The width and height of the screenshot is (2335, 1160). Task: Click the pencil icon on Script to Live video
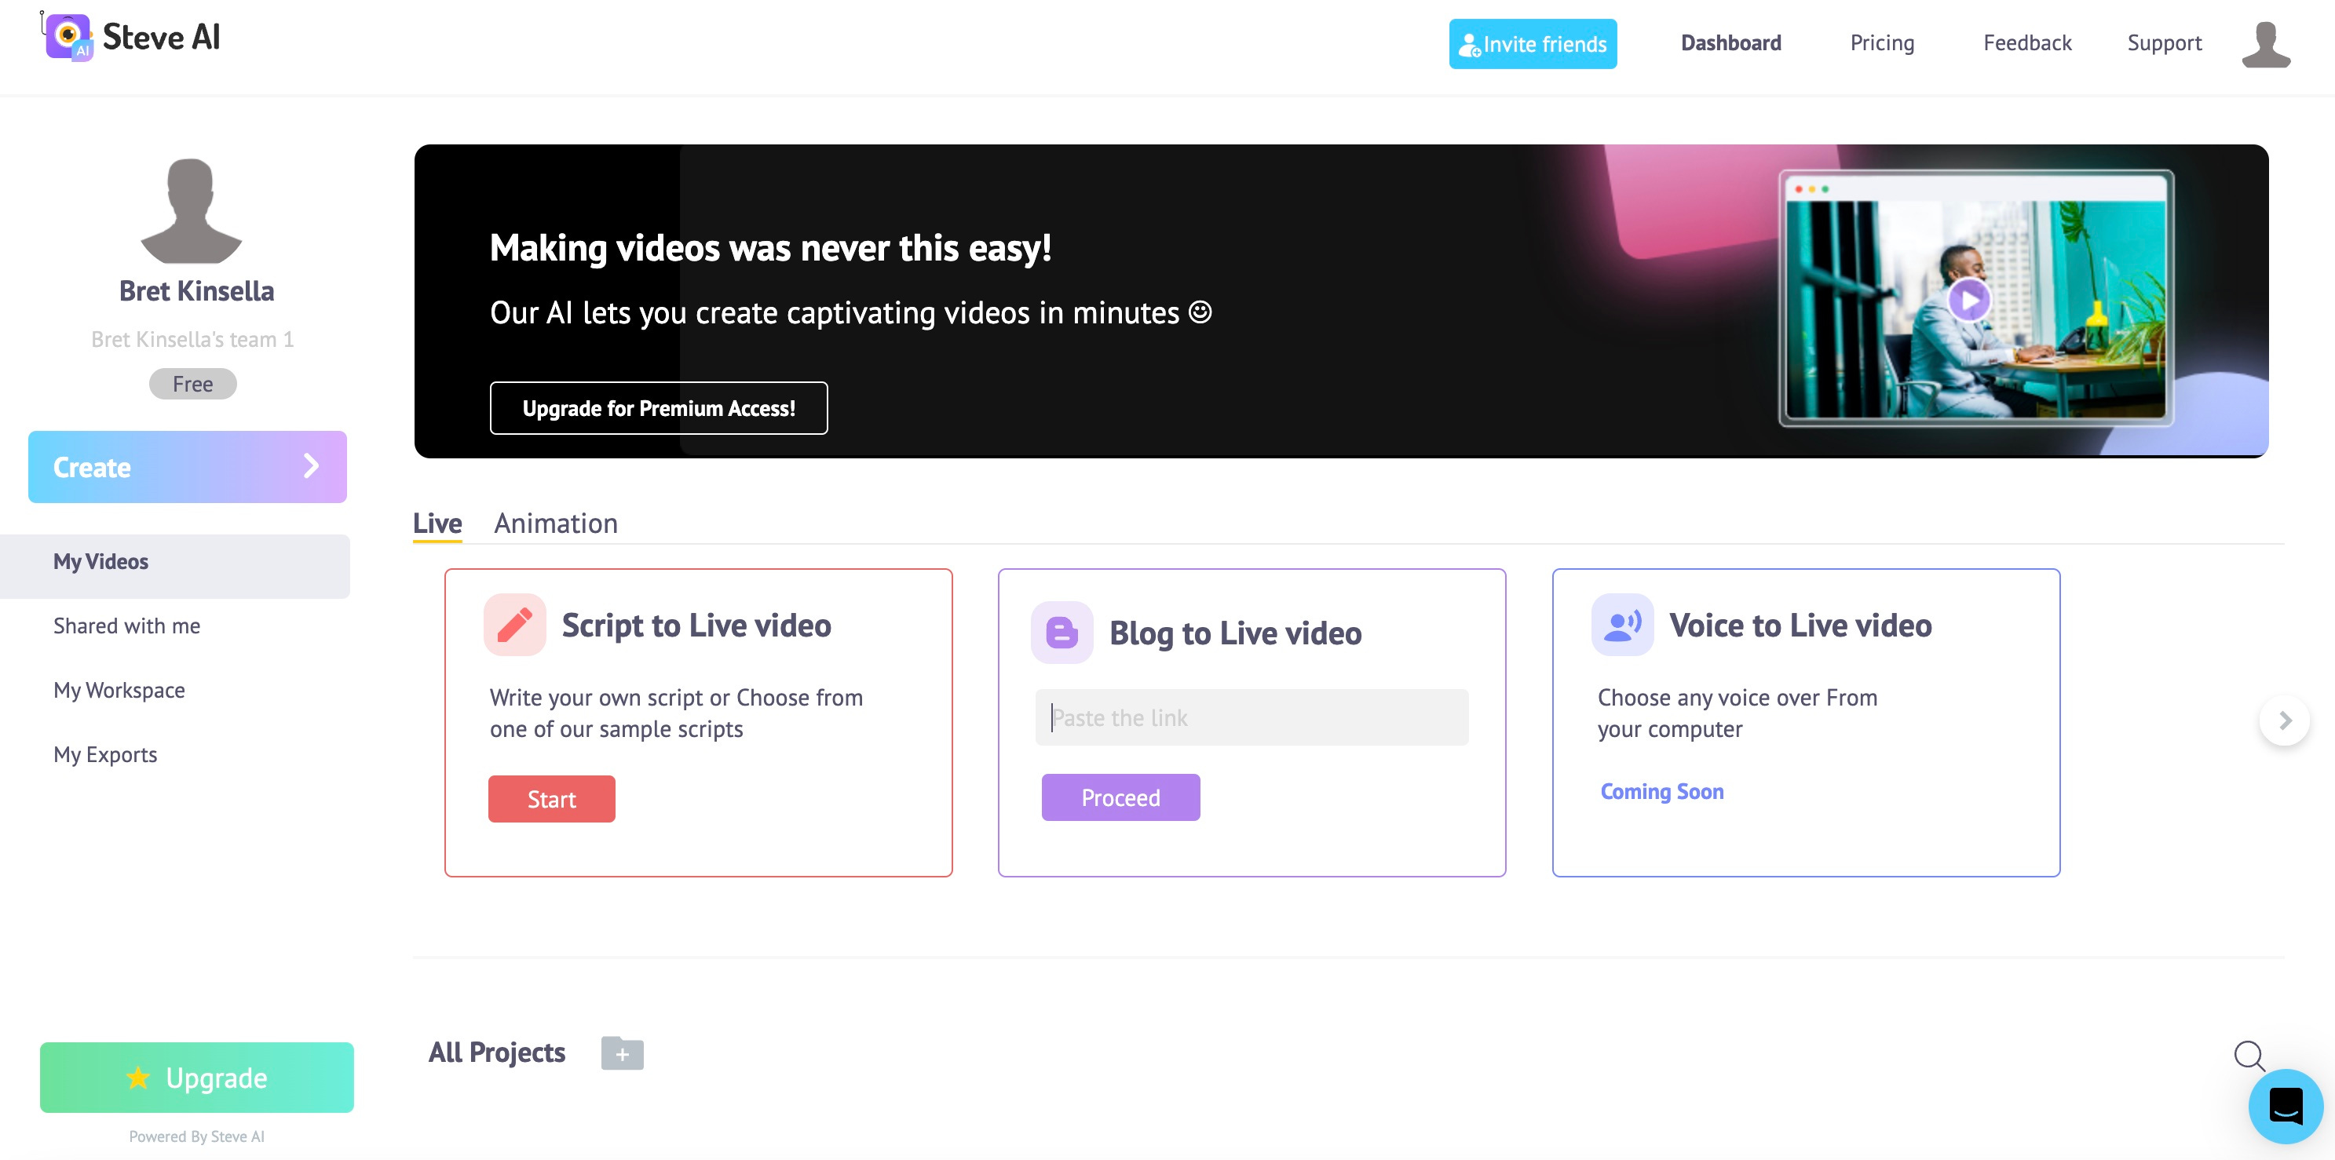tap(515, 626)
